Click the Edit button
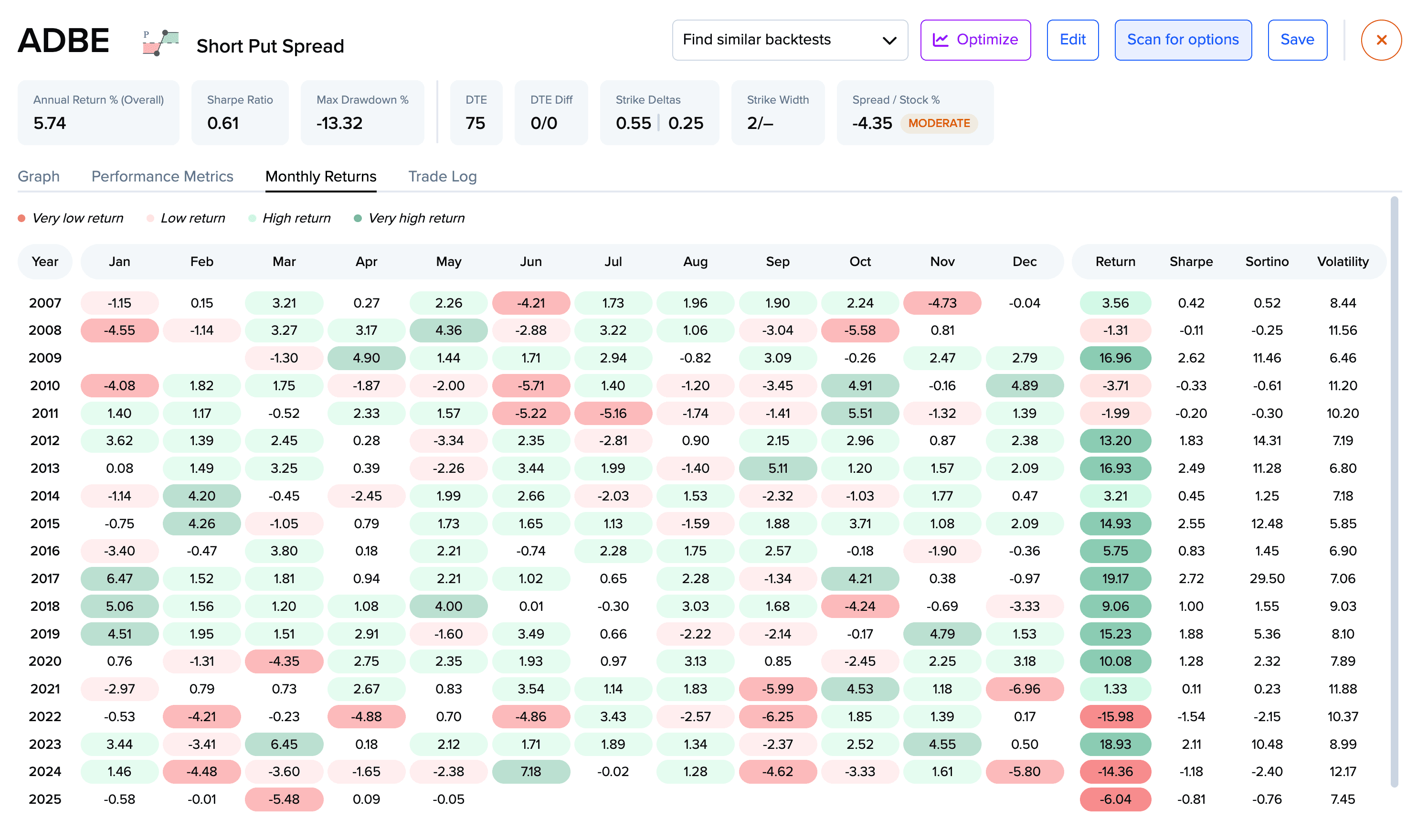This screenshot has width=1417, height=831. pos(1072,40)
